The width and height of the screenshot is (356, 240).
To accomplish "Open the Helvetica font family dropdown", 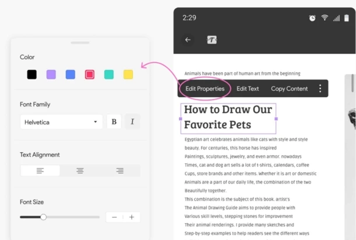I will 61,122.
